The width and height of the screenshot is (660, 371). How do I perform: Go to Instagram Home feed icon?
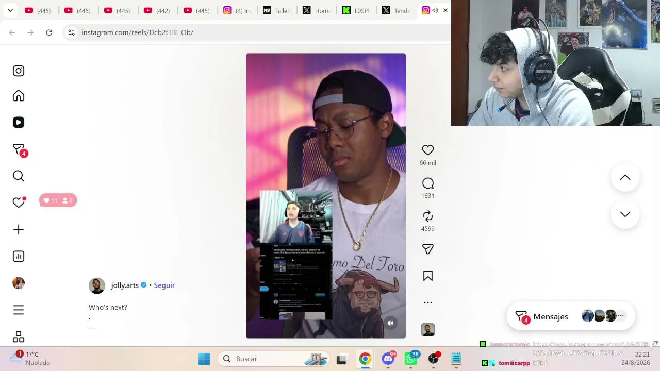click(x=19, y=96)
